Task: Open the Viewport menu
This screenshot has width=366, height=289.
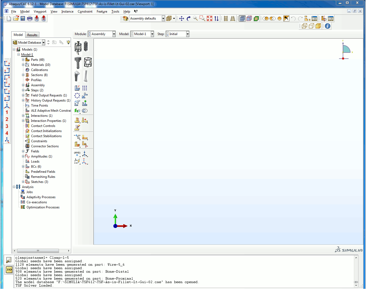Action: pyautogui.click(x=40, y=12)
